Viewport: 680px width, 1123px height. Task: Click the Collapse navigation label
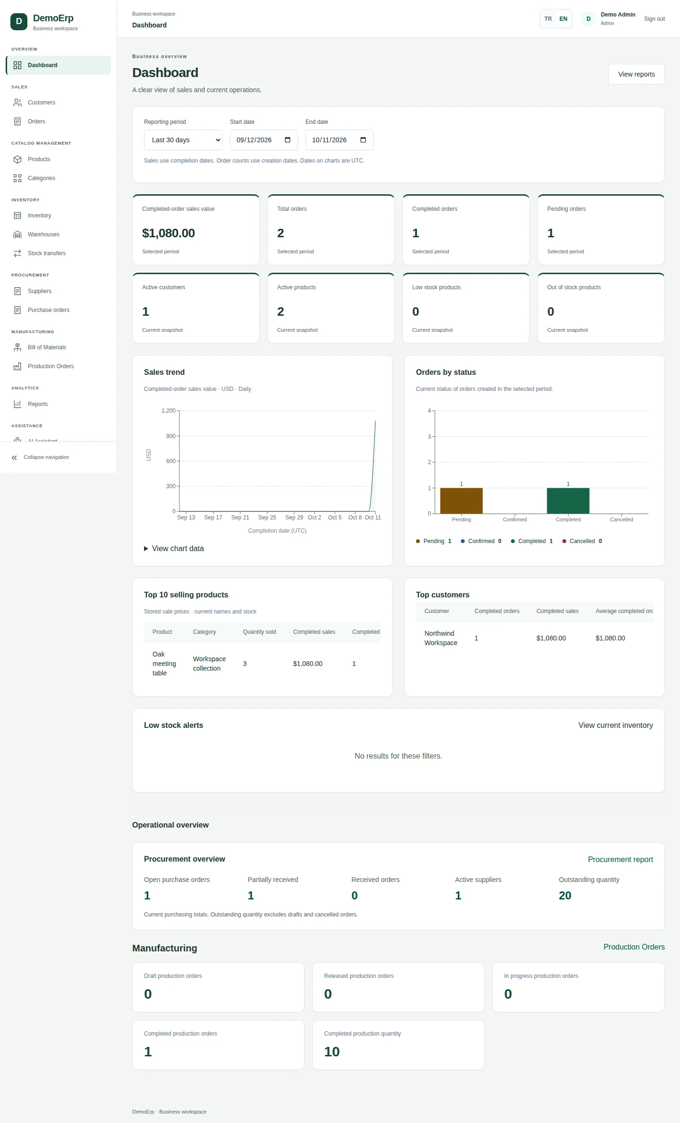click(46, 458)
